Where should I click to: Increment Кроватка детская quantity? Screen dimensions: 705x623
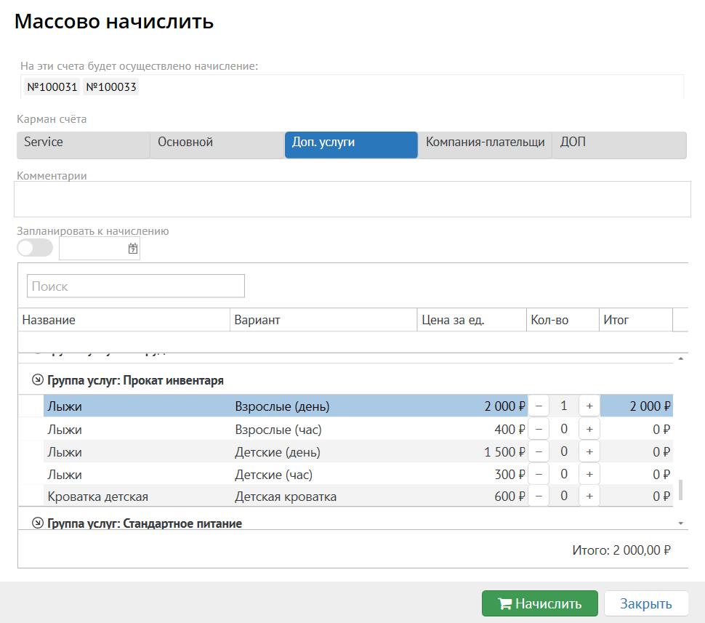pyautogui.click(x=589, y=497)
